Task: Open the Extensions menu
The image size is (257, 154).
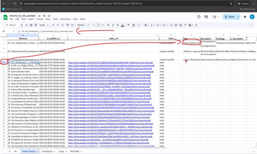Action: pos(65,19)
